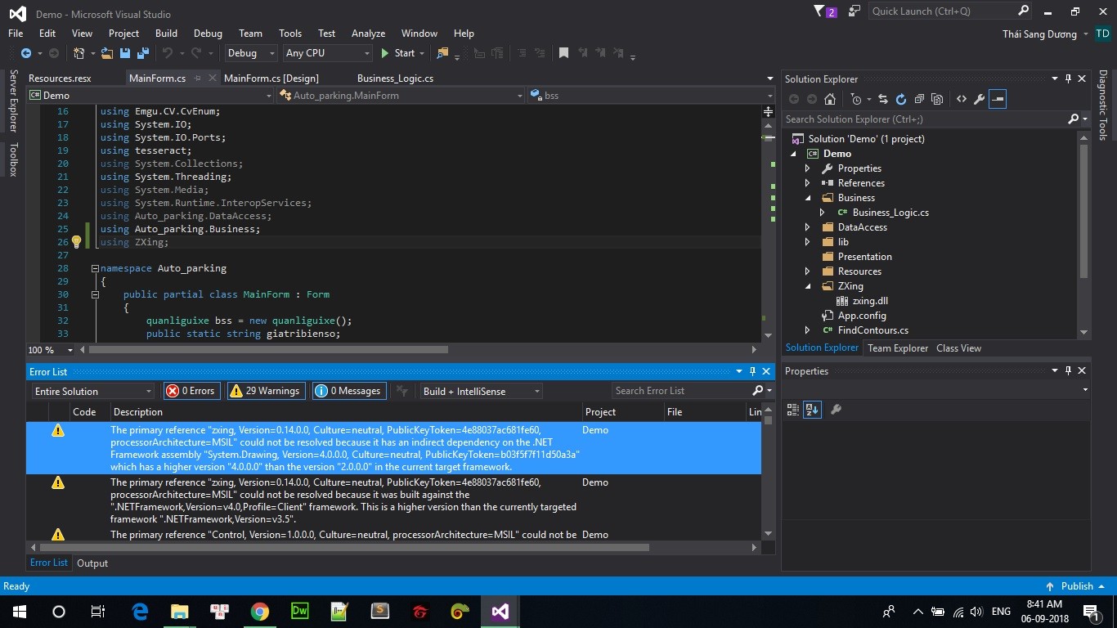Image resolution: width=1117 pixels, height=628 pixels.
Task: Switch to Business_Logic.cs tab
Action: (x=395, y=78)
